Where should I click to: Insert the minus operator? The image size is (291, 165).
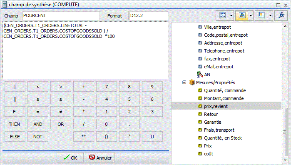(84, 99)
